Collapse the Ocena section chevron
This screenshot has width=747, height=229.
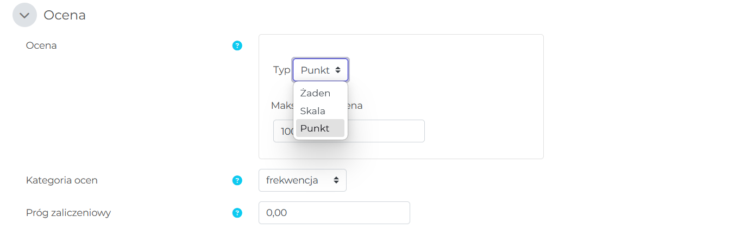(24, 15)
